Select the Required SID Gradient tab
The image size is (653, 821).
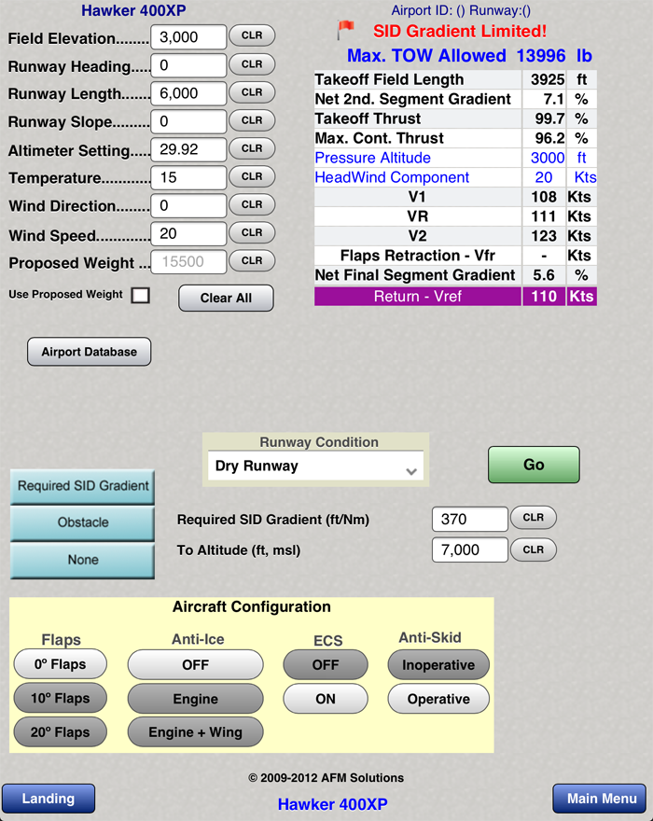83,486
